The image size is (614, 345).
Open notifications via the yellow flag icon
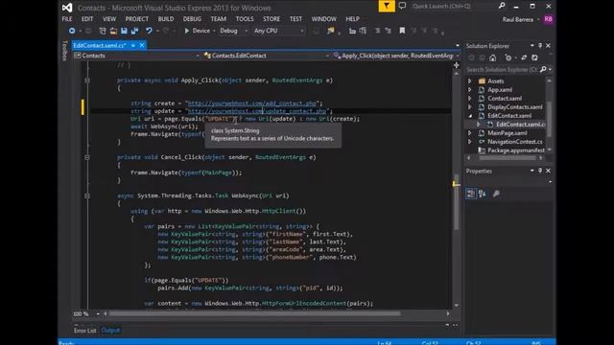point(387,6)
